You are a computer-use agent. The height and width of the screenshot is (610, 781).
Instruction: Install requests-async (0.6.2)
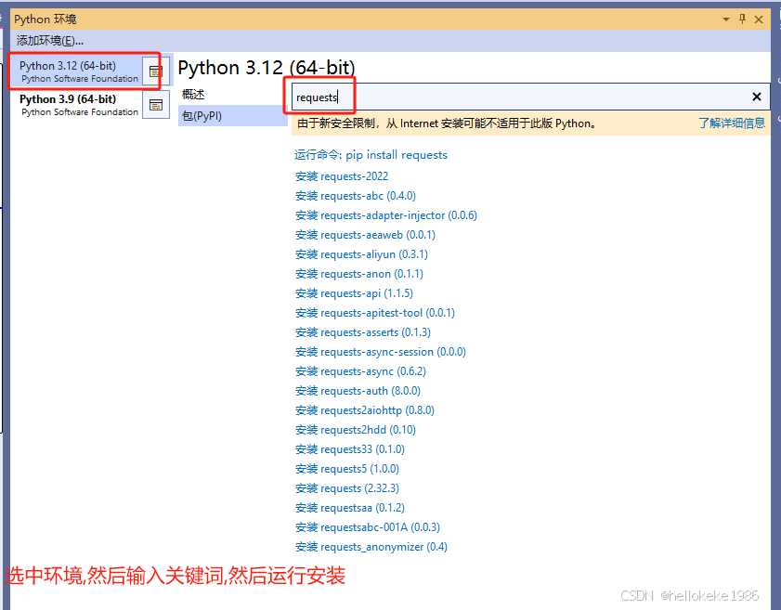(360, 371)
